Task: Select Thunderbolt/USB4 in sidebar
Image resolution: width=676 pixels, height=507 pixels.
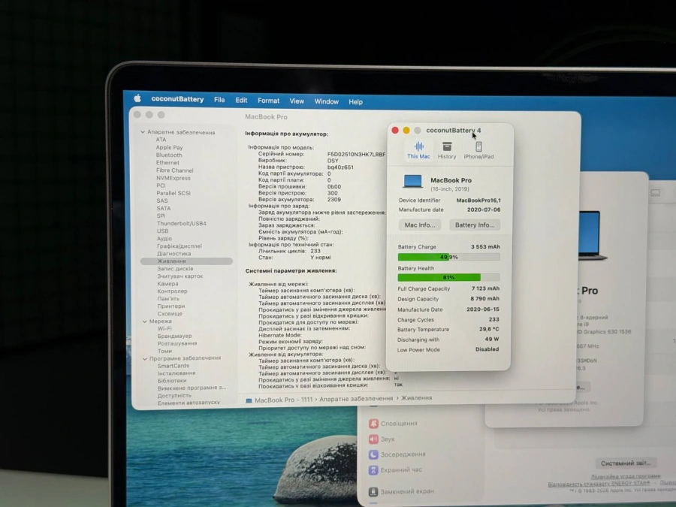Action: 182,223
